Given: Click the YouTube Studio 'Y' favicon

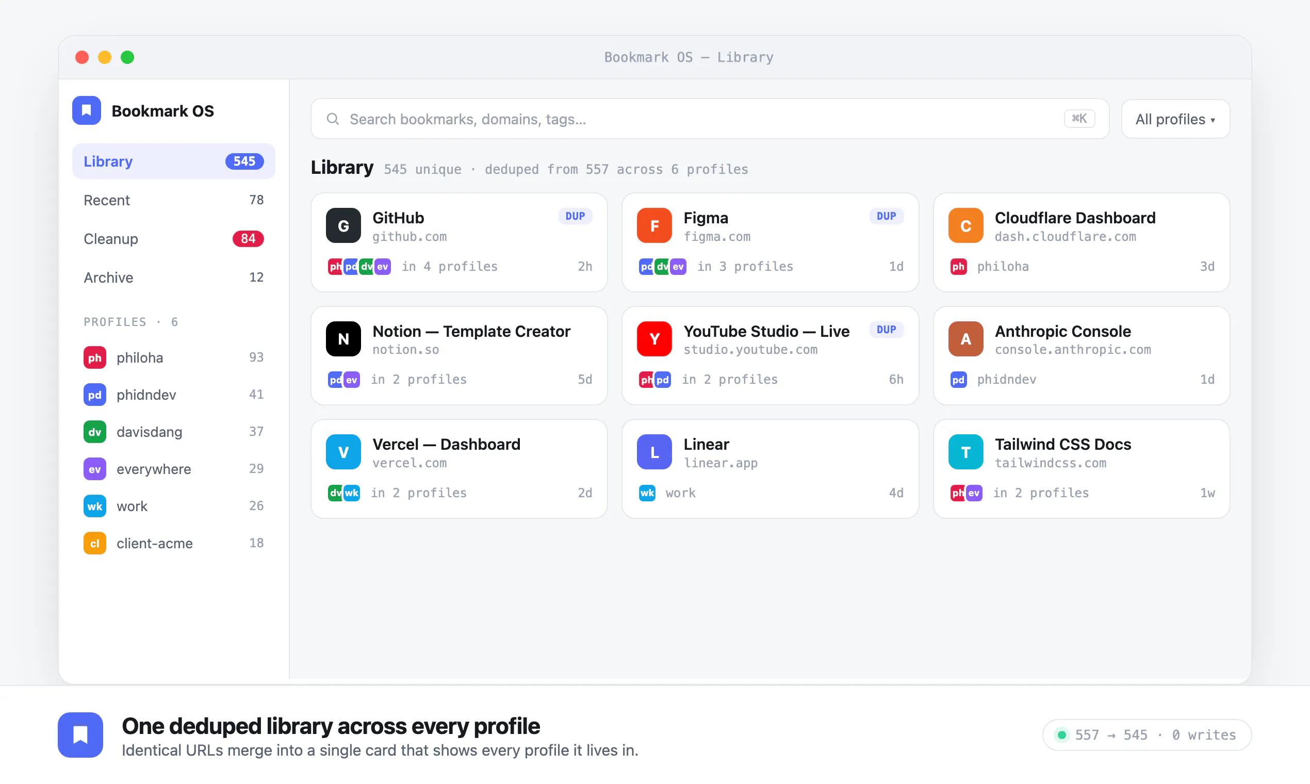Looking at the screenshot, I should [654, 339].
